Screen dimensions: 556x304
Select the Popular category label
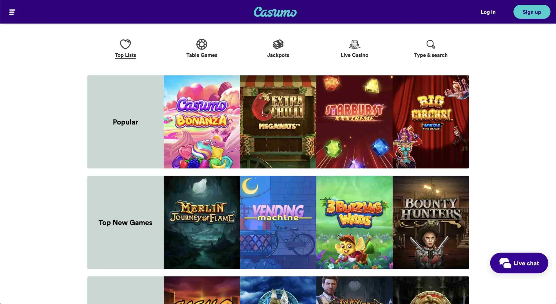tap(125, 122)
